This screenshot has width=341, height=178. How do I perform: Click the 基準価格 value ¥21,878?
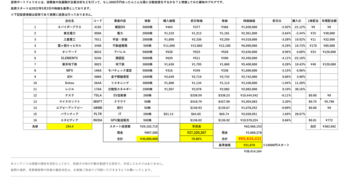[x=249, y=145]
